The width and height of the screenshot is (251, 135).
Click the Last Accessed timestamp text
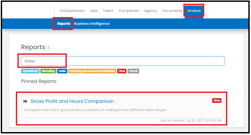[191, 121]
